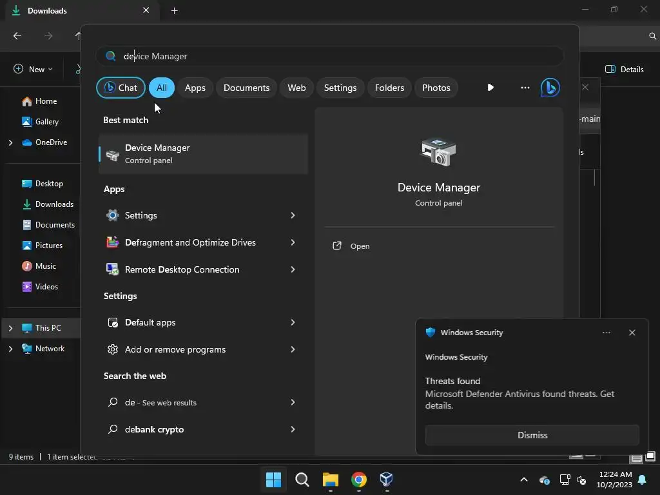
Task: Open VirtualBox from the taskbar
Action: coord(387,479)
